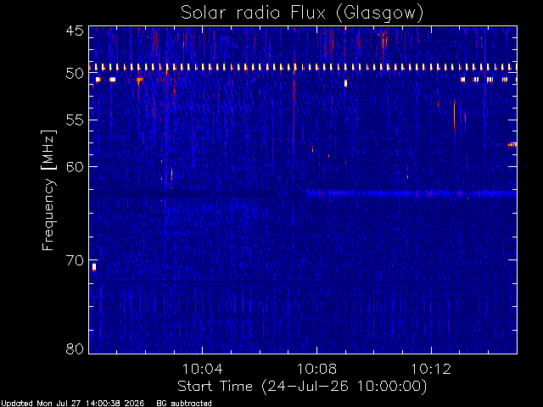
Task: Click the Frequency [MHz] axis title
Action: pos(48,190)
